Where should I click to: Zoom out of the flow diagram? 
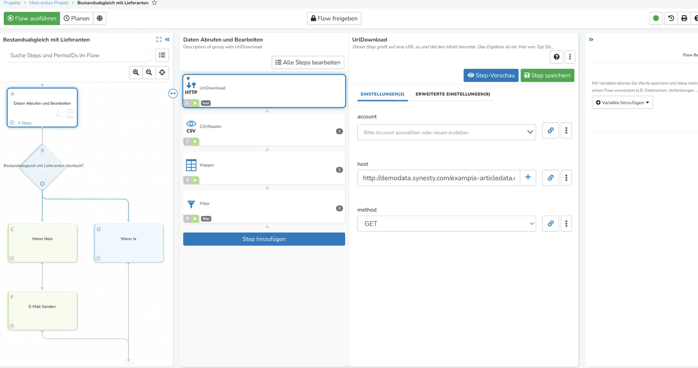[149, 72]
